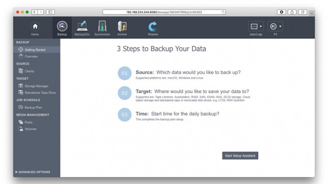
Task: Open the Restore module
Action: tap(153, 28)
